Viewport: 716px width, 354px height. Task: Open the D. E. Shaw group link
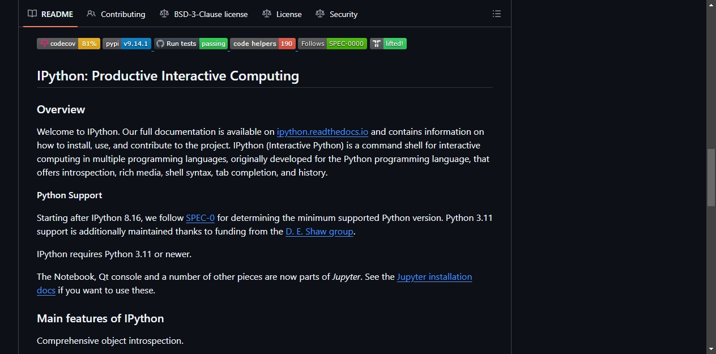tap(319, 232)
